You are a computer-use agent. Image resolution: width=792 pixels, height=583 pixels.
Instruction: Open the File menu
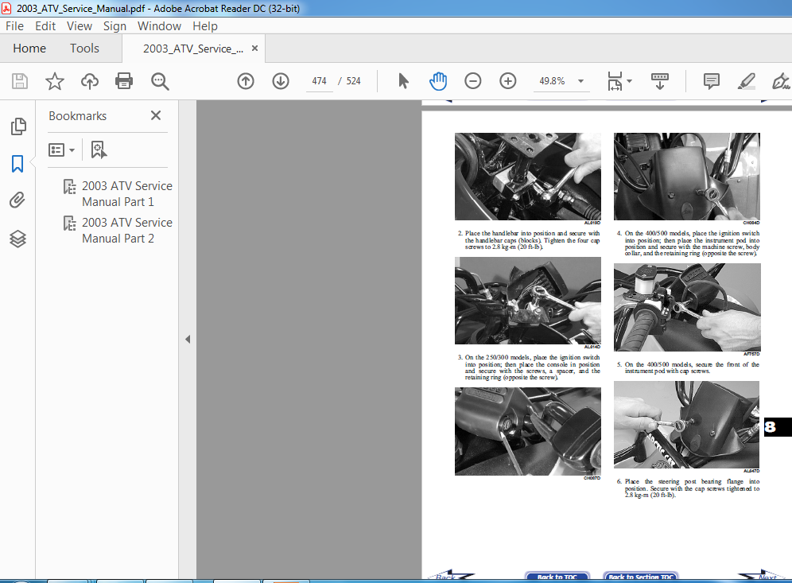pyautogui.click(x=14, y=25)
